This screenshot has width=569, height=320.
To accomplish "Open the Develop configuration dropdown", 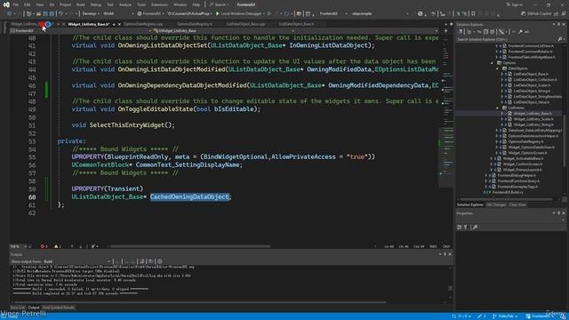I will click(91, 14).
